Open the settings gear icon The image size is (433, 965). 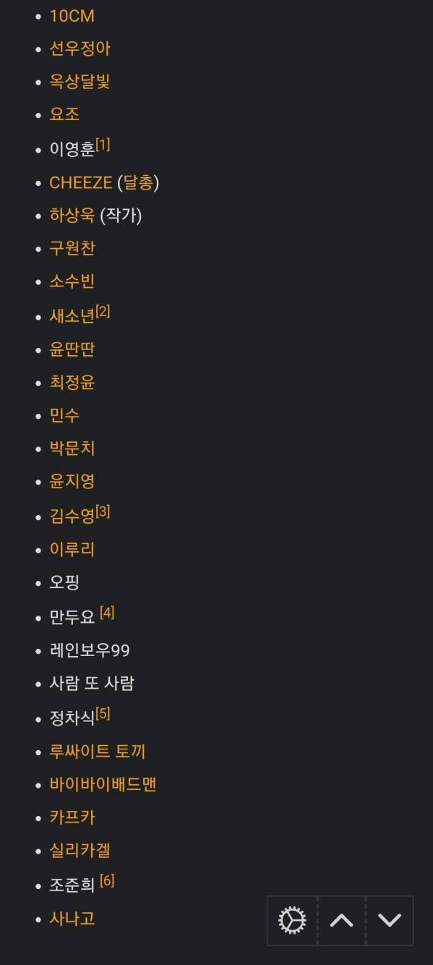(x=293, y=921)
